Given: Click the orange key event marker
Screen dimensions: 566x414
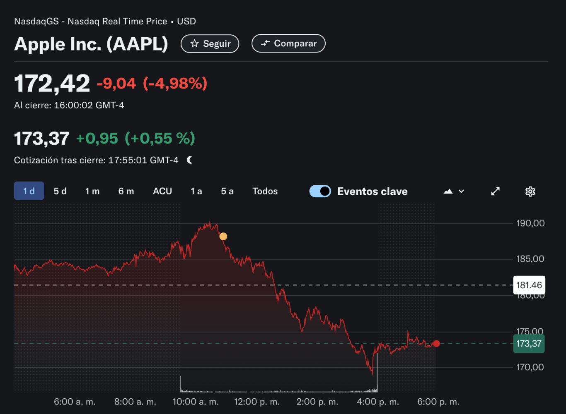Looking at the screenshot, I should pyautogui.click(x=223, y=237).
